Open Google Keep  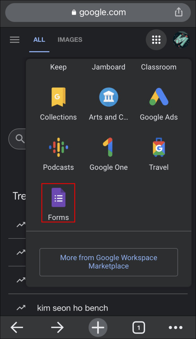[58, 67]
